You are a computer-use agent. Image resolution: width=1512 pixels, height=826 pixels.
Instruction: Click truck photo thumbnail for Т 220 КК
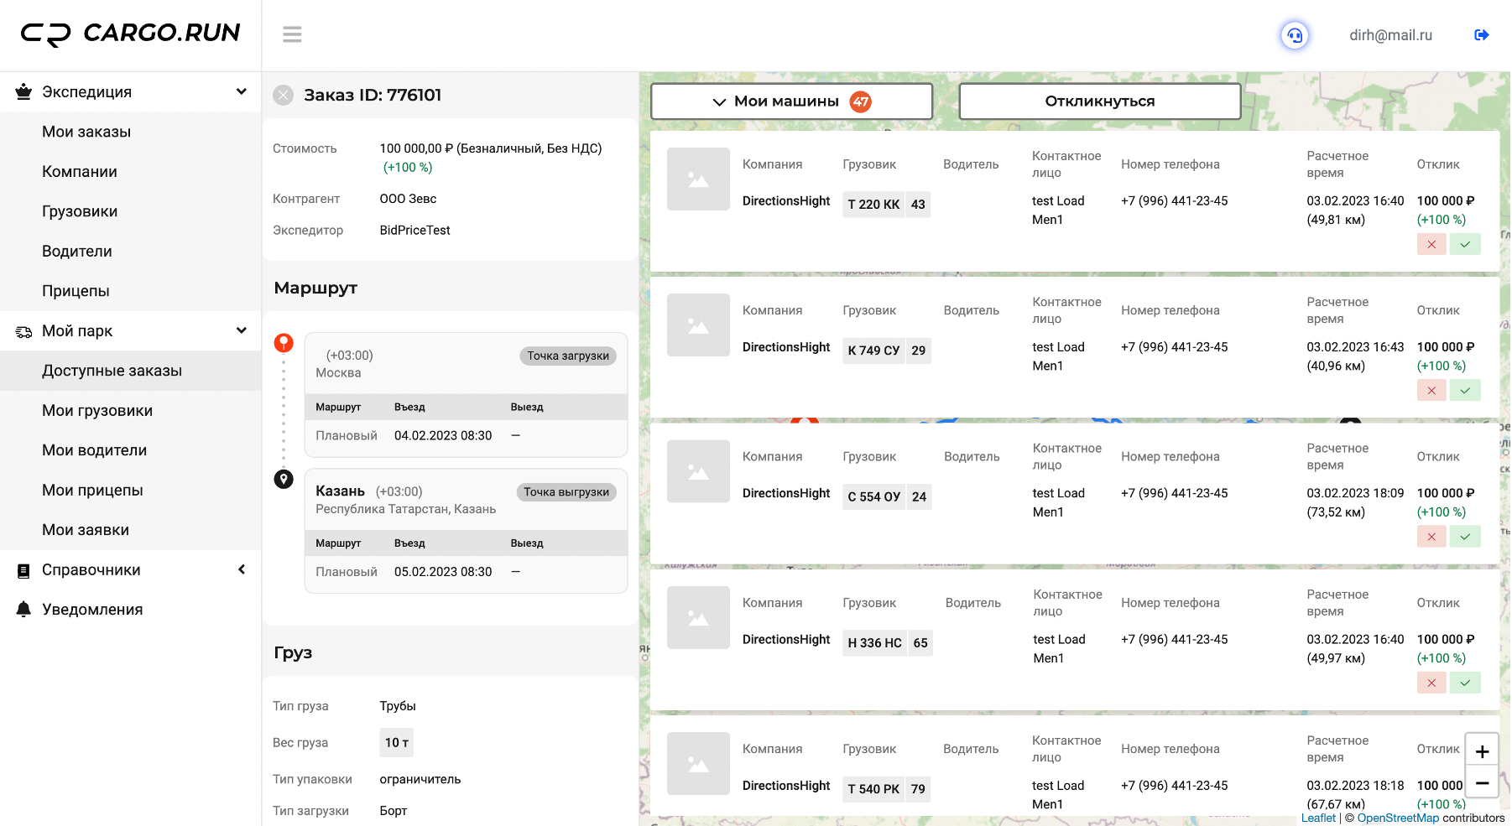(x=698, y=179)
